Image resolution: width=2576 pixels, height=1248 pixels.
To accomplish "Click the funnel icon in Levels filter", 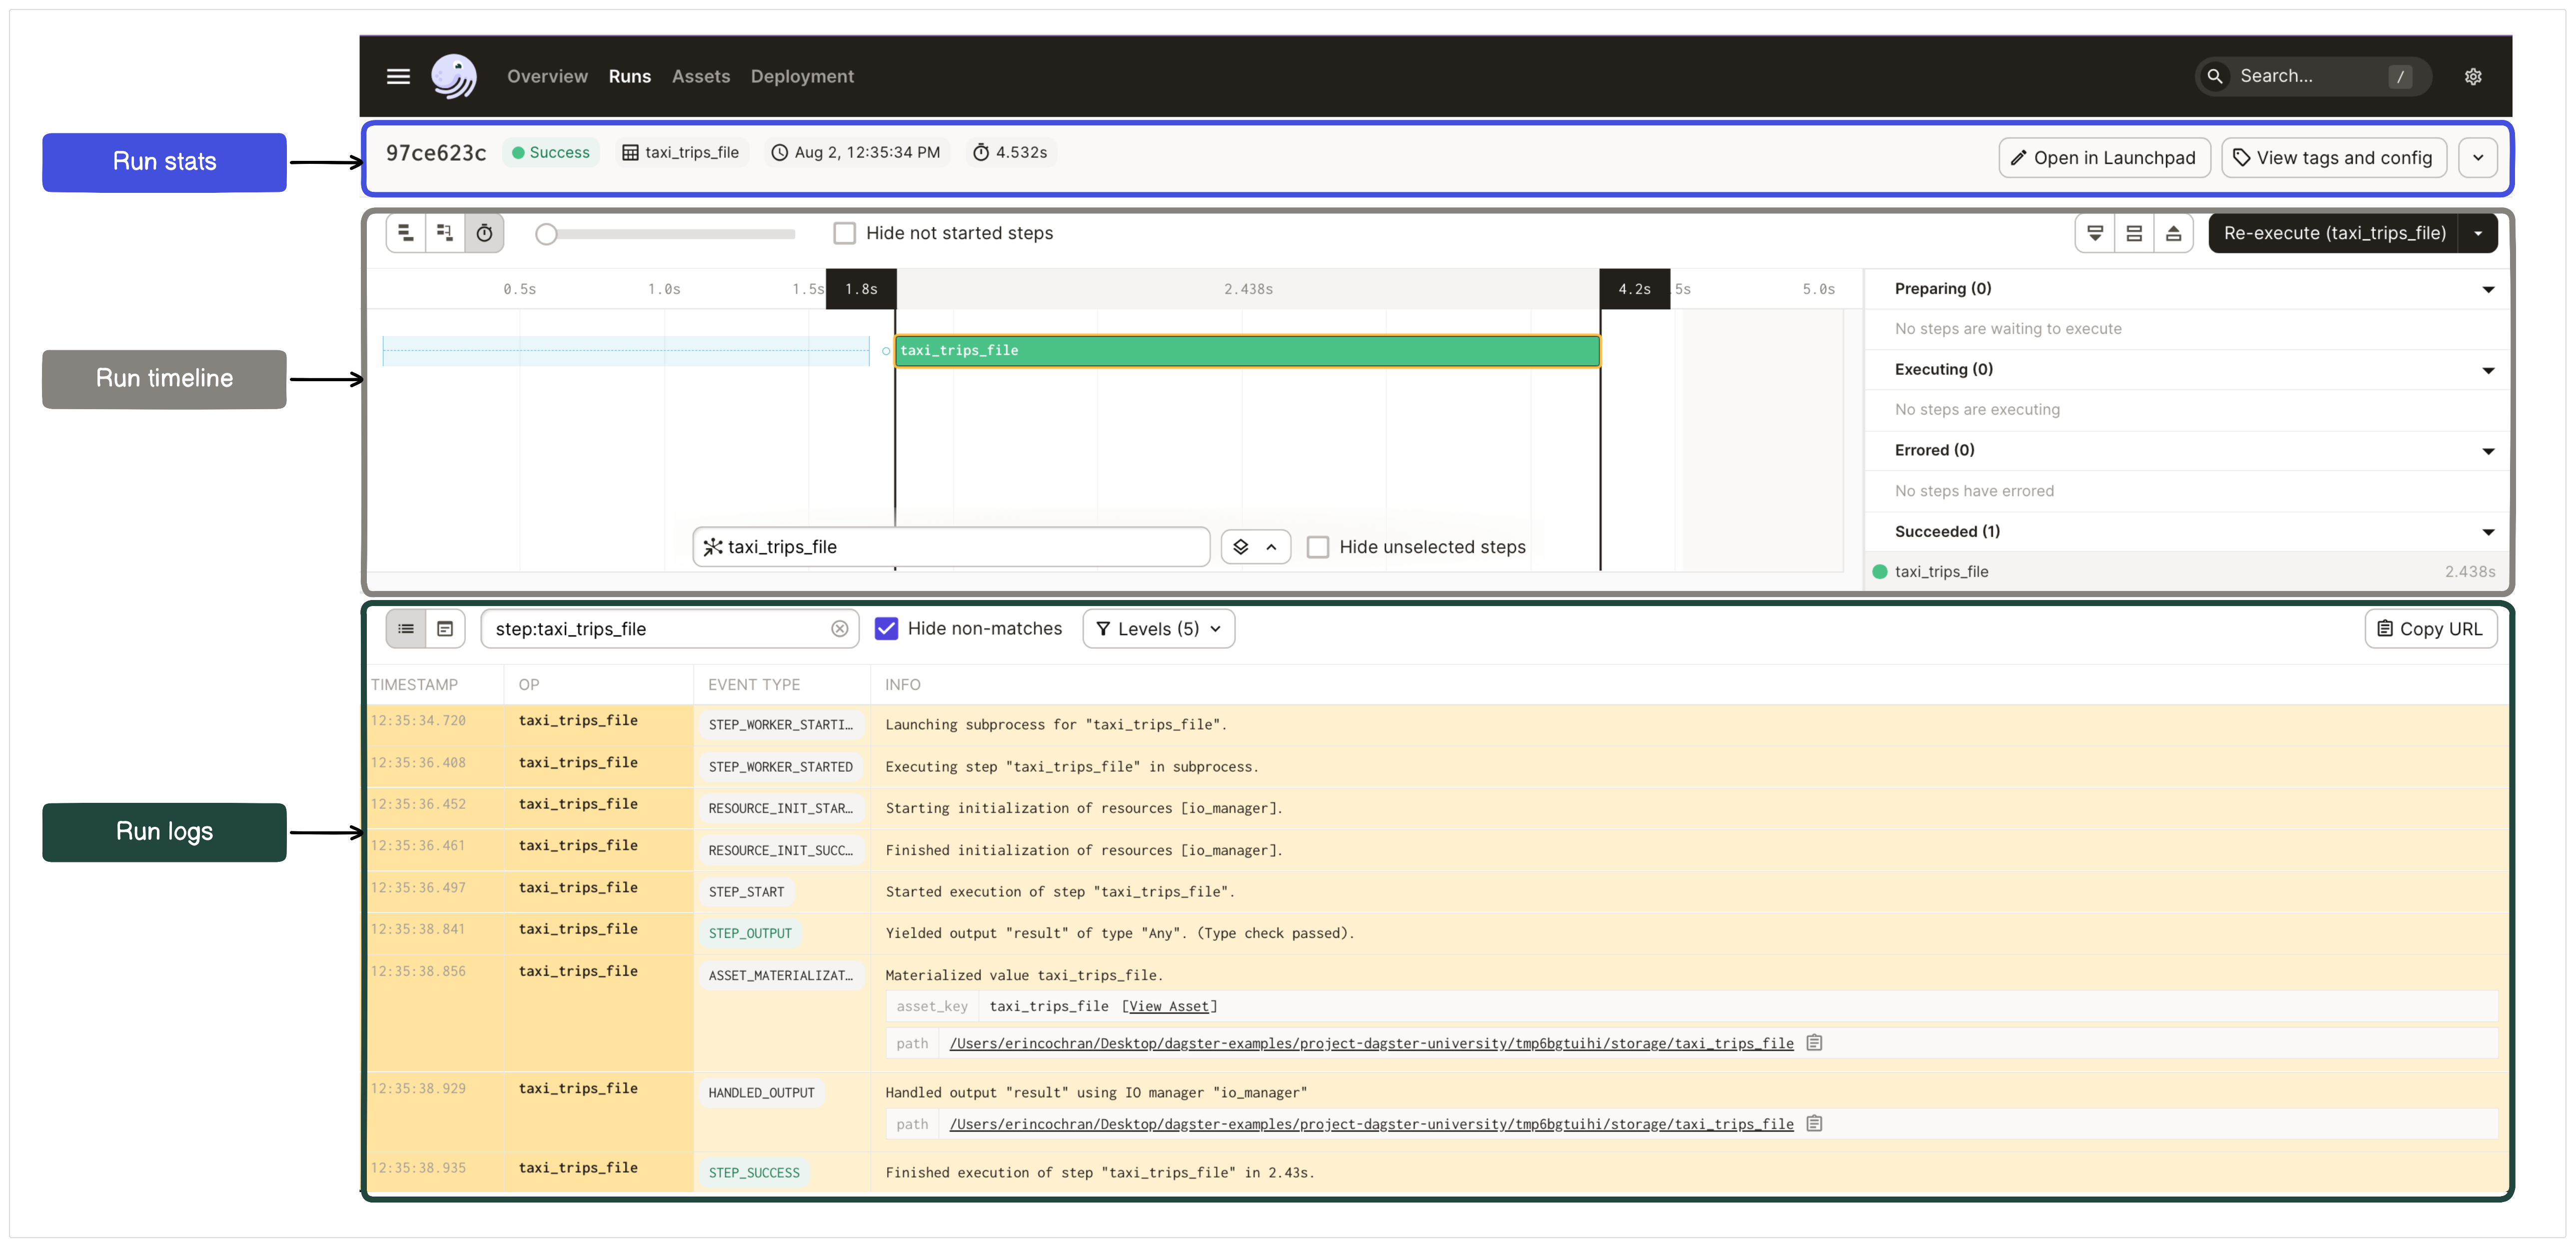I will pos(1103,628).
